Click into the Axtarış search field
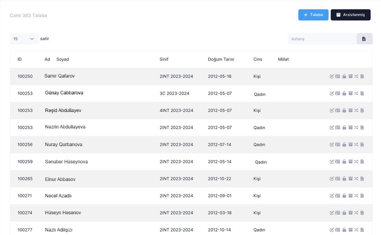The width and height of the screenshot is (381, 235). coord(322,39)
